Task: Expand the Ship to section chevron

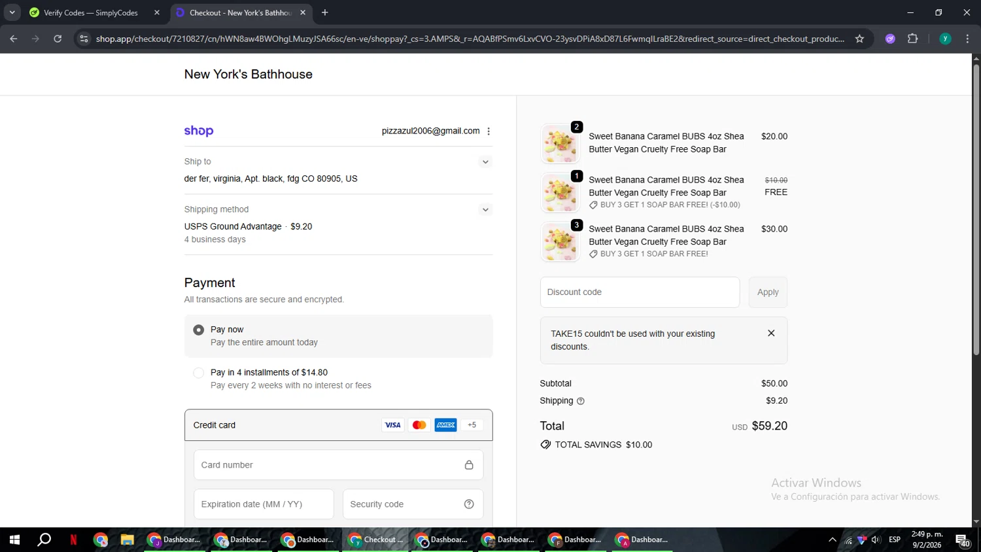Action: click(x=485, y=162)
